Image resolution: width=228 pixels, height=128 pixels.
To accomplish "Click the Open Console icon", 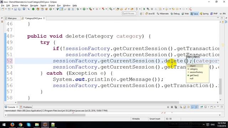I will point(212,107).
